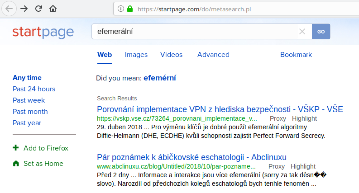Click the green plus Add to Firefox icon

pyautogui.click(x=15, y=148)
